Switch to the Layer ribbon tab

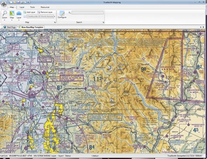(22, 7)
